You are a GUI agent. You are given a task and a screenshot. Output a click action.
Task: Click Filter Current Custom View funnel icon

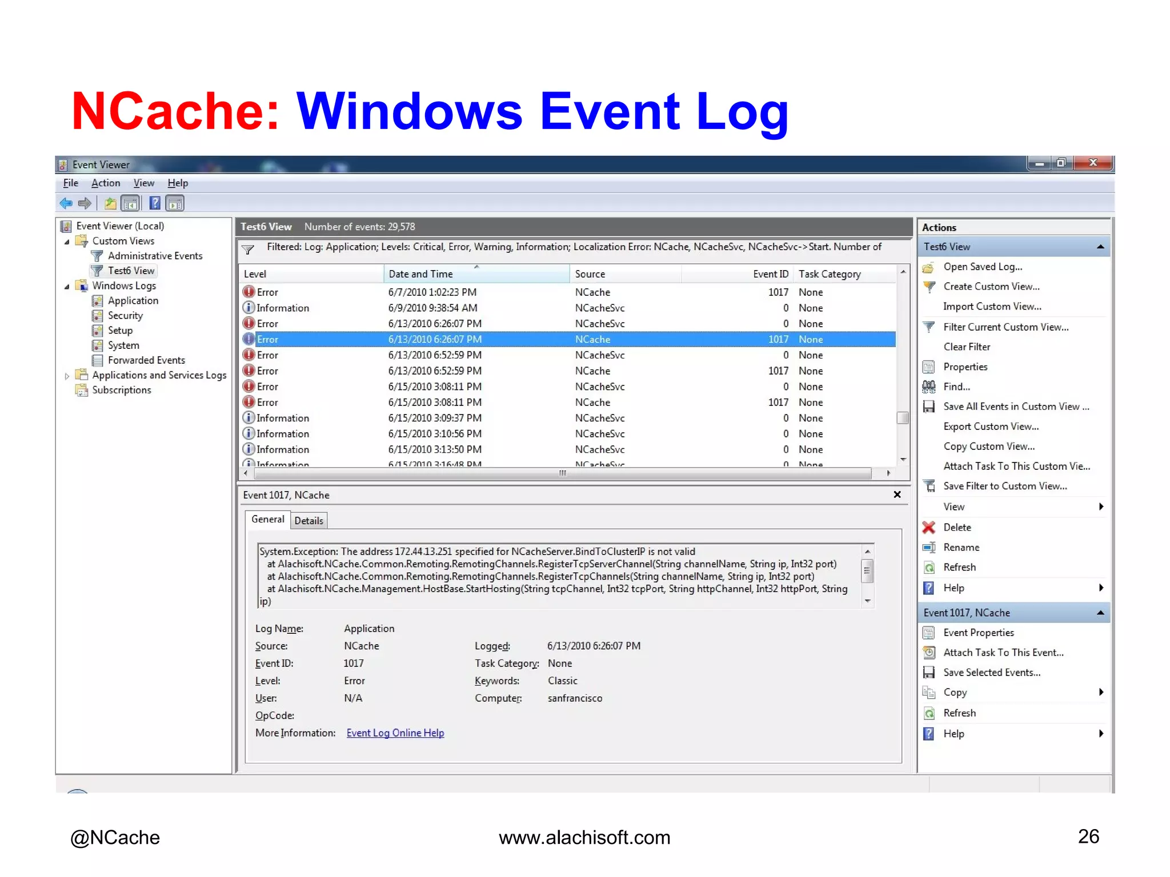click(929, 327)
